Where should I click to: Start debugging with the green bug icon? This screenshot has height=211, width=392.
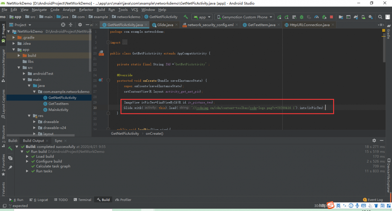click(x=302, y=17)
